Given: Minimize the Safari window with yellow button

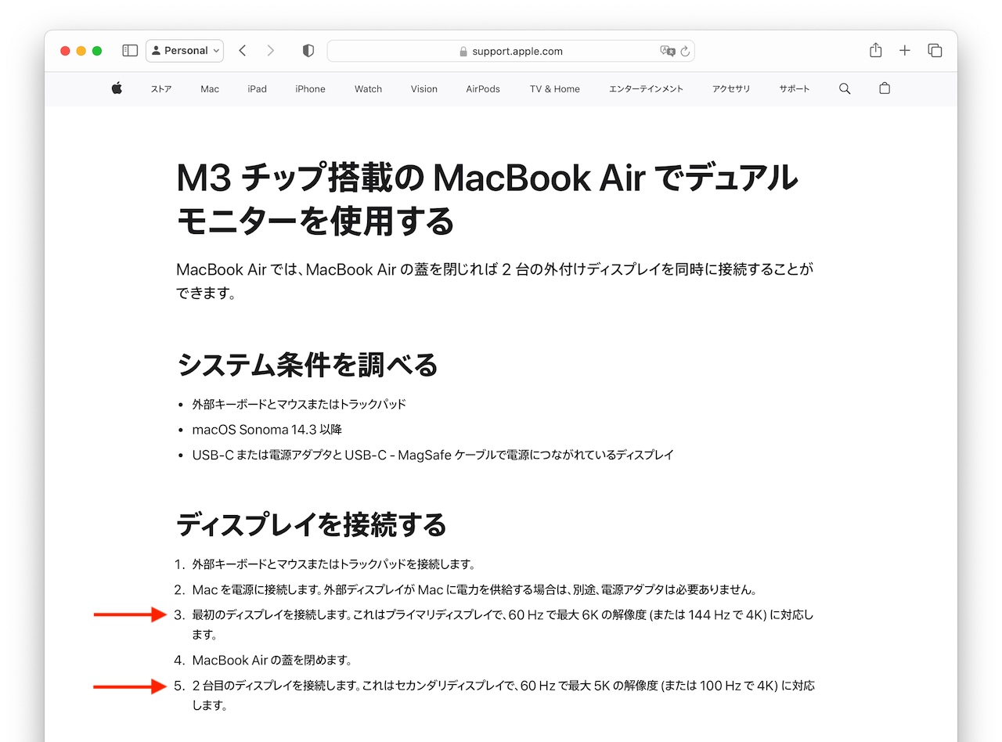Looking at the screenshot, I should [x=81, y=51].
